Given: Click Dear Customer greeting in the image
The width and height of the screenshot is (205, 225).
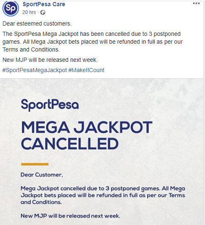Looking at the screenshot, I should pyautogui.click(x=42, y=175).
